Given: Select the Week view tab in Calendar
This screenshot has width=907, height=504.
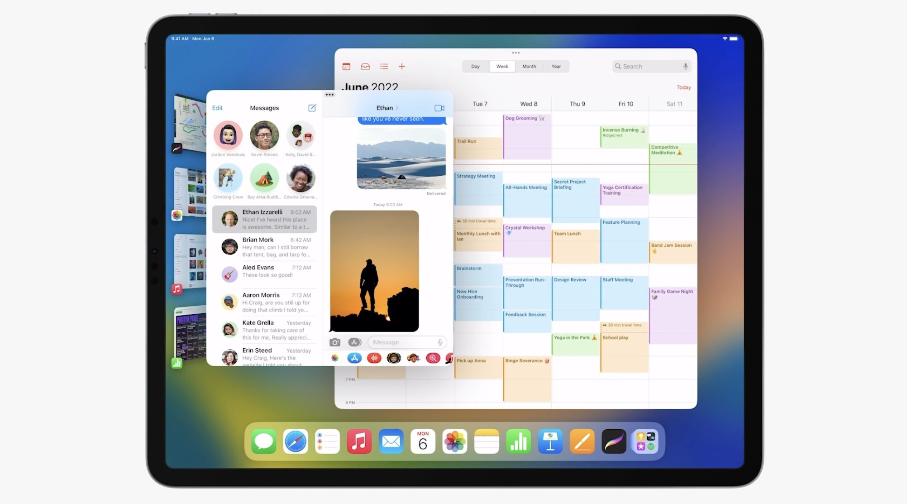Looking at the screenshot, I should pos(501,66).
